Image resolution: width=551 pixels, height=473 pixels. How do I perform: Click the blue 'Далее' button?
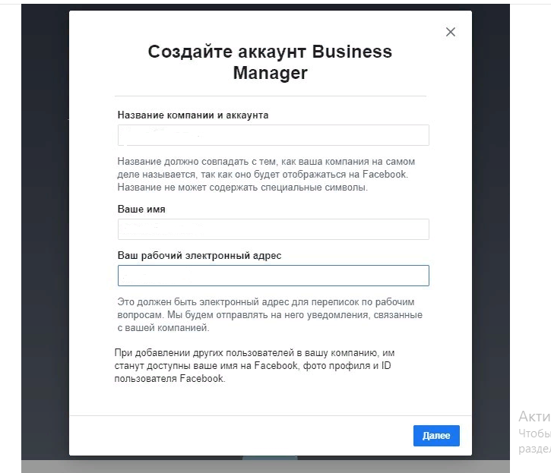click(436, 436)
